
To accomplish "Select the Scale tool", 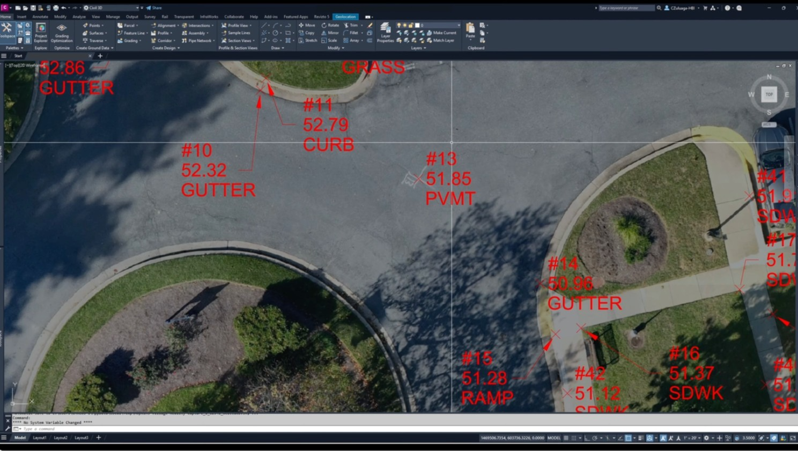I will click(329, 40).
